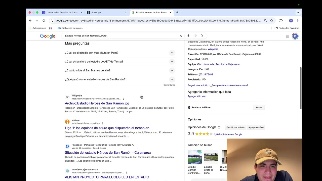The width and height of the screenshot is (322, 181).
Task: Click ¿Eres propietario de esta empresa? link
Action: tap(229, 85)
